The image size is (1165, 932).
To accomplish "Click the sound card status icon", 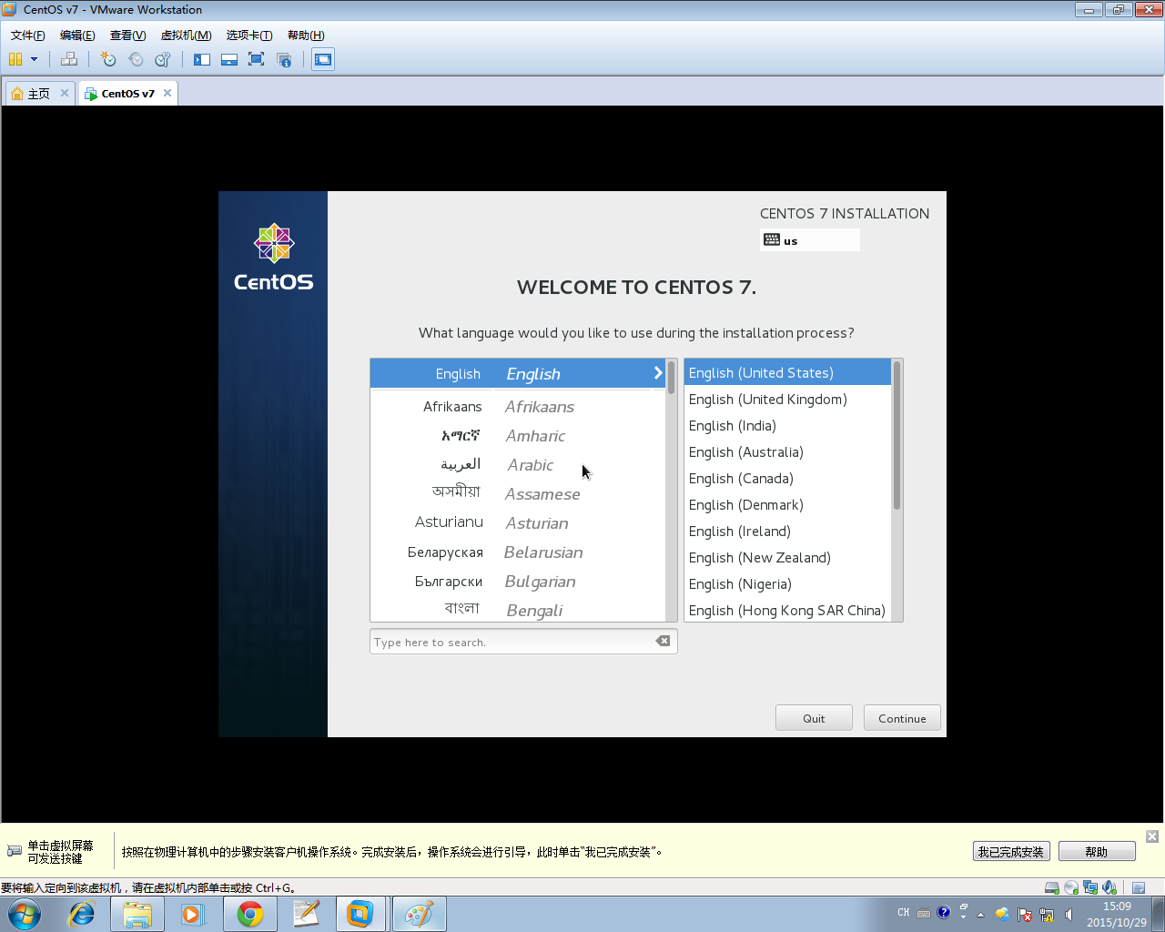I will pyautogui.click(x=1109, y=887).
